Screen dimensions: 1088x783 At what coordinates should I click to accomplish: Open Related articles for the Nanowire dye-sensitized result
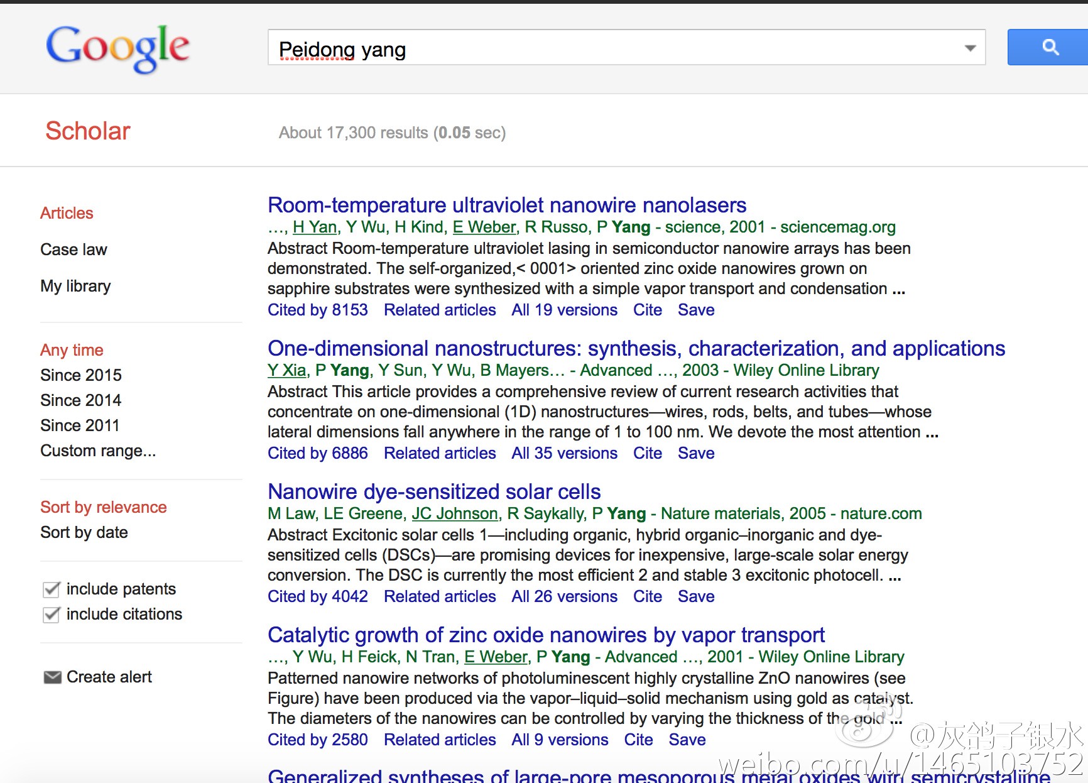pos(440,596)
